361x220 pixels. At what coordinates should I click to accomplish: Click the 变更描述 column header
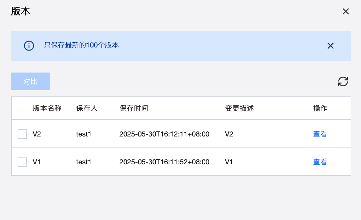(239, 108)
